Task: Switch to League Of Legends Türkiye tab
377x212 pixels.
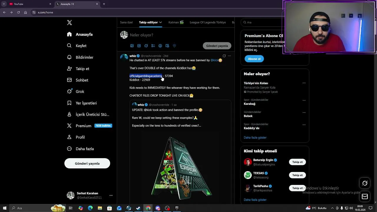Action: coord(208,22)
